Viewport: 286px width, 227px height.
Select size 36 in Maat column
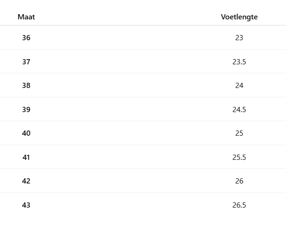click(x=26, y=37)
